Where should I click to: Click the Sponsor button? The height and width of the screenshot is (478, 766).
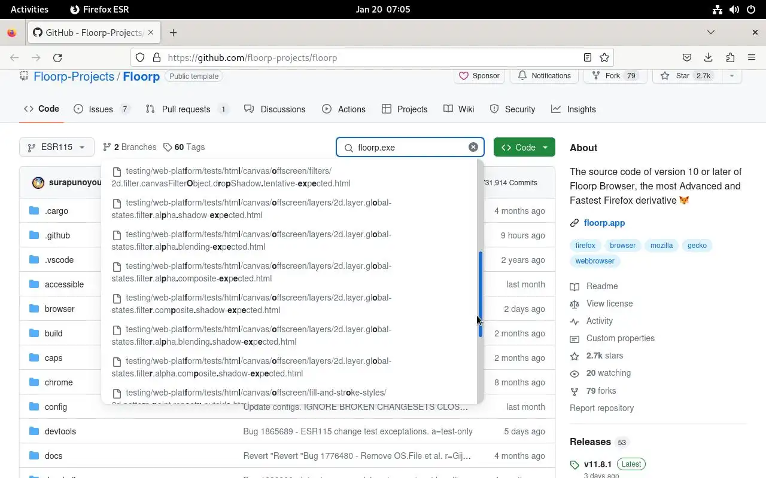(x=479, y=76)
